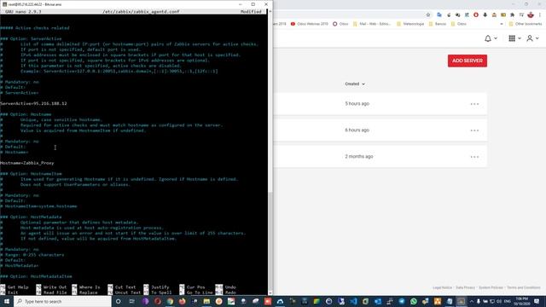This screenshot has height=307, width=546.
Task: Click the ENG language indicator in the tray
Action: coord(508,301)
